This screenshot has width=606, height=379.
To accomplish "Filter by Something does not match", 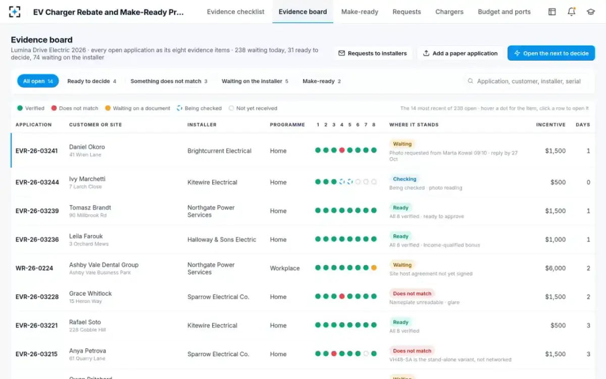I will pyautogui.click(x=169, y=81).
